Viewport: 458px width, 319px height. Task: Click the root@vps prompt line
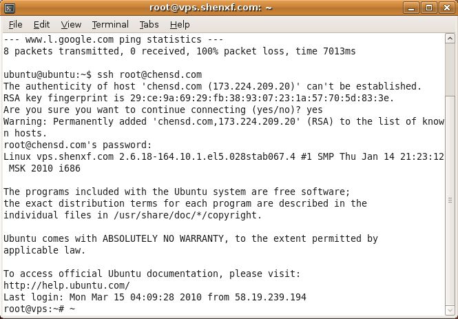point(39,309)
